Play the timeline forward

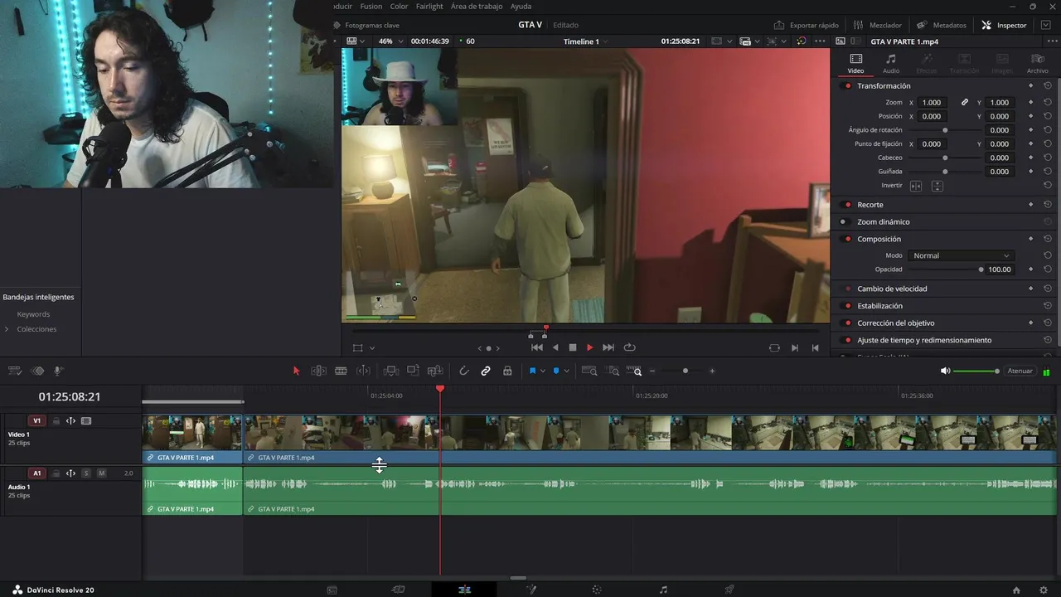(589, 347)
